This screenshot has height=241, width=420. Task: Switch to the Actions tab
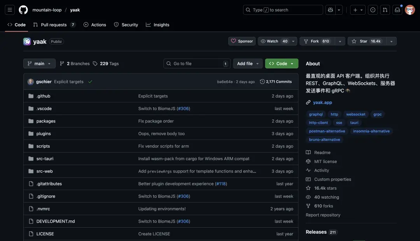(x=94, y=24)
